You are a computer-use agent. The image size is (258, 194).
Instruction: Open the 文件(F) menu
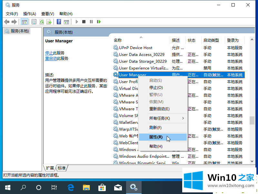pos(12,14)
